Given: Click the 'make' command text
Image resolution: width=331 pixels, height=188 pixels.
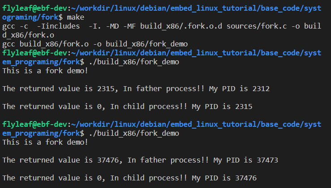Looking at the screenshot, I should point(75,17).
